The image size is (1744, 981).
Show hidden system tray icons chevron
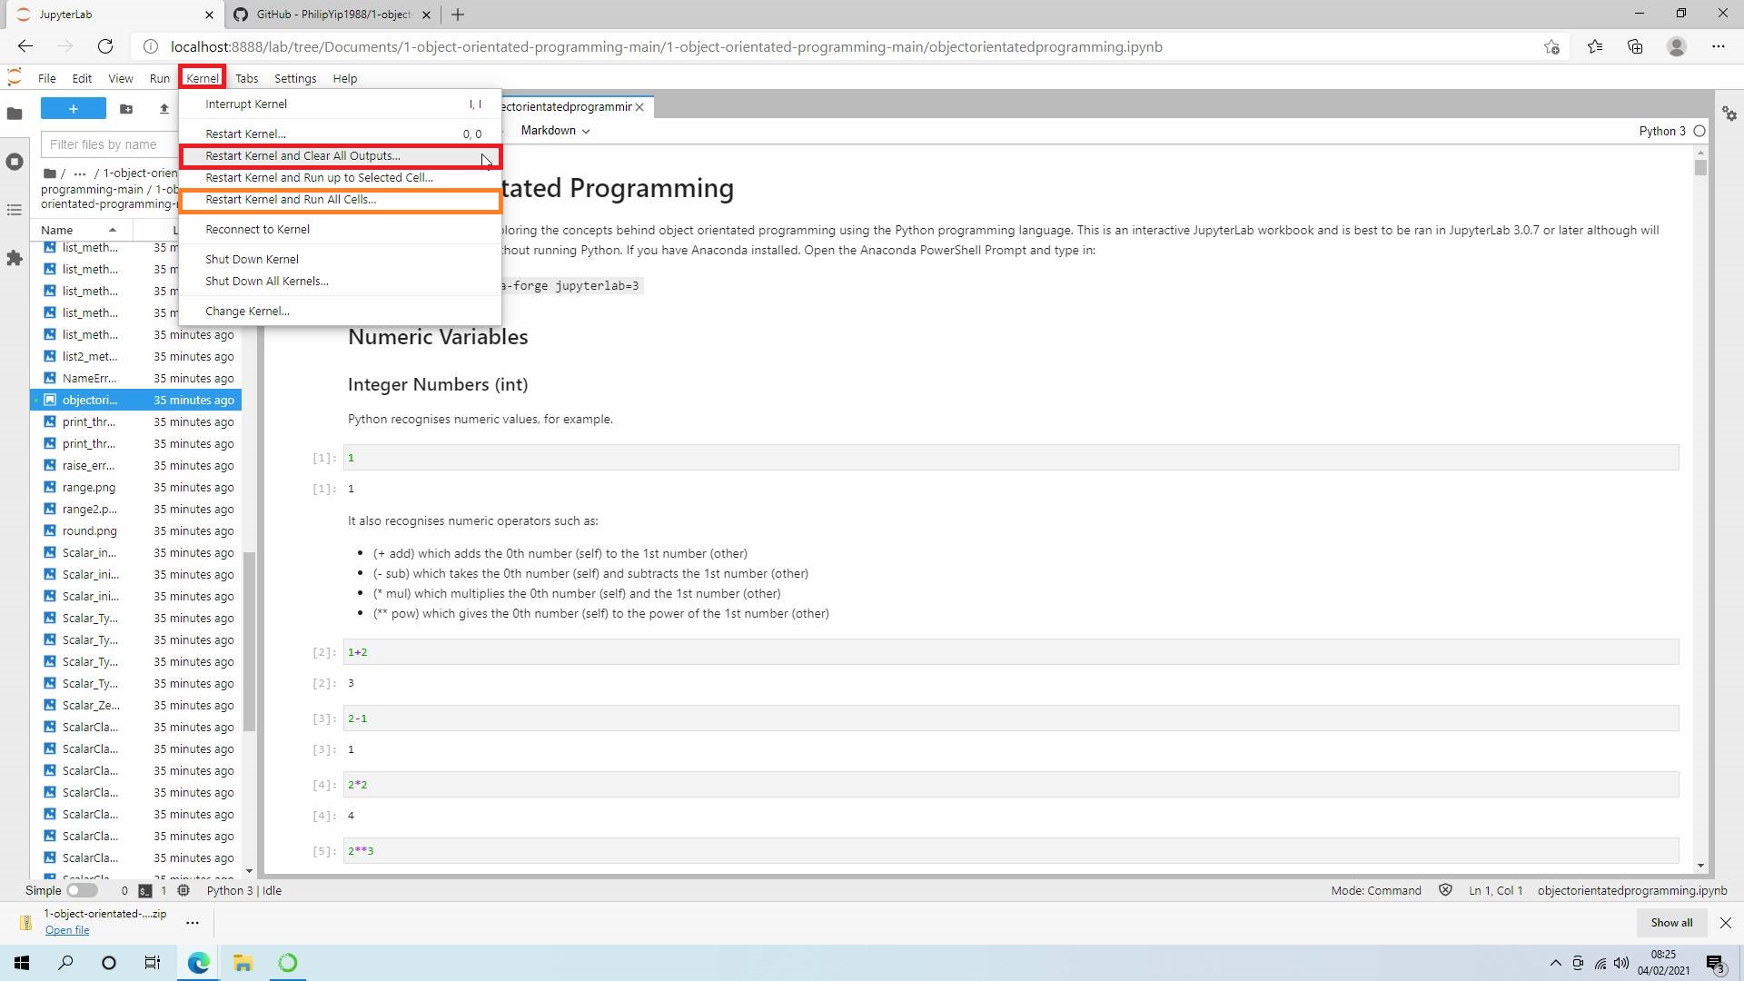pyautogui.click(x=1555, y=963)
